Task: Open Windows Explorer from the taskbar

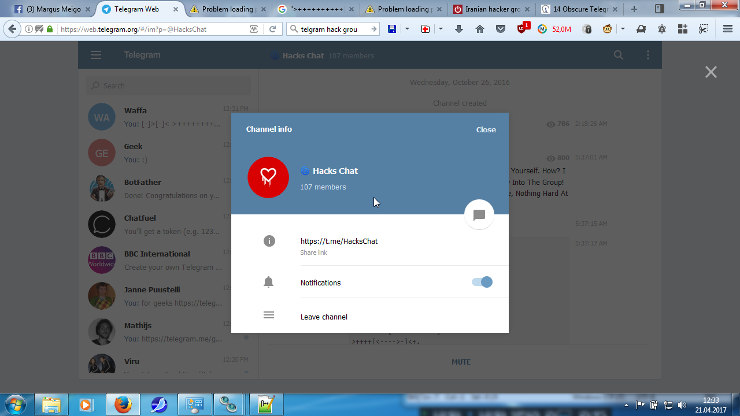Action: [51, 404]
